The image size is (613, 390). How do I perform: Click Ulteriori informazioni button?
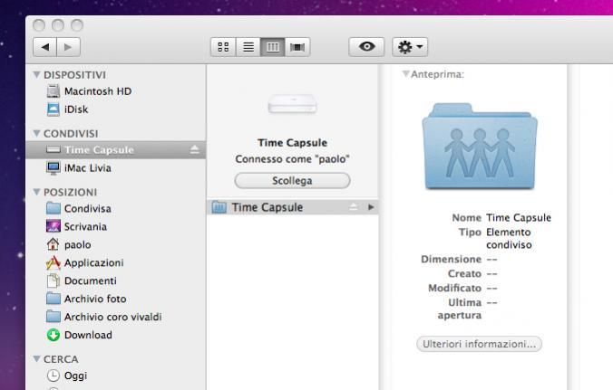click(x=479, y=344)
